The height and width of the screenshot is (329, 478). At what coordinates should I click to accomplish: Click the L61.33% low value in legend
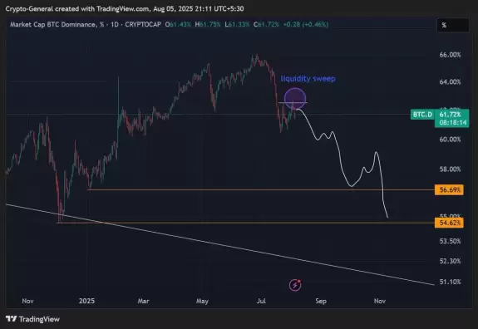pyautogui.click(x=237, y=24)
